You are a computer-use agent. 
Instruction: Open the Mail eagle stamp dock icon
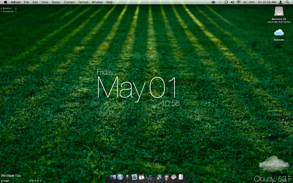[134, 177]
